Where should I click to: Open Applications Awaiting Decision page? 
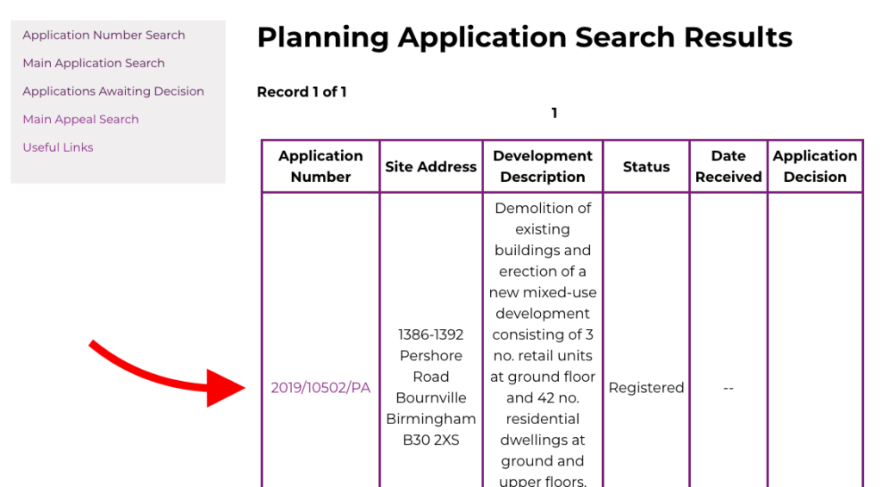click(113, 91)
